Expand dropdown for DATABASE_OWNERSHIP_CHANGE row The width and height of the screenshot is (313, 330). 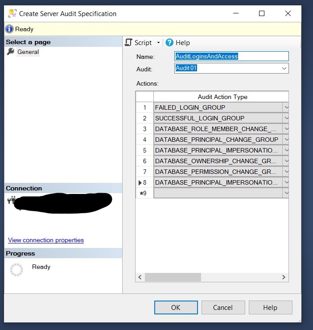[286, 161]
